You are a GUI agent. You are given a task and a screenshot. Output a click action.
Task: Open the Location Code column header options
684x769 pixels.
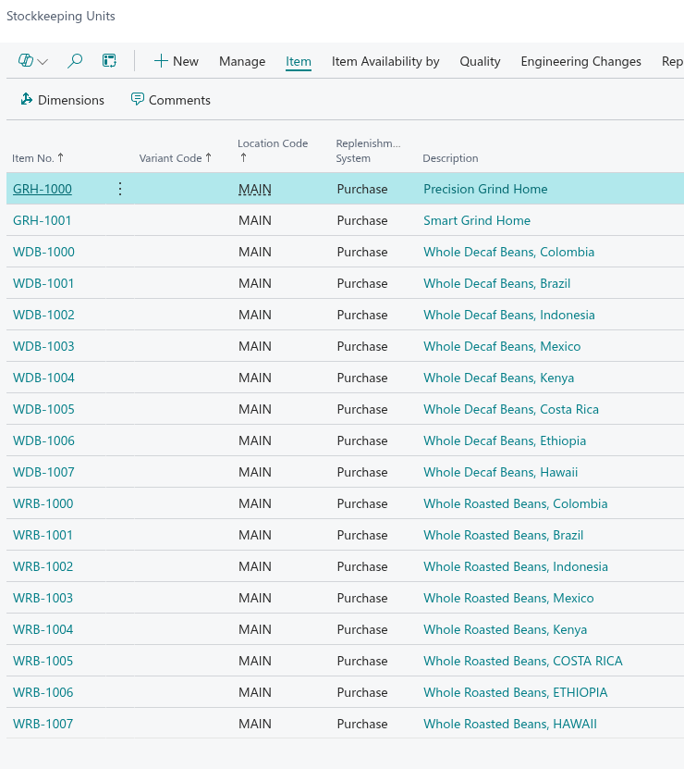click(x=273, y=150)
